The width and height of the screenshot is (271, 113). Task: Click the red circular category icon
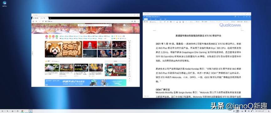[x=46, y=36]
